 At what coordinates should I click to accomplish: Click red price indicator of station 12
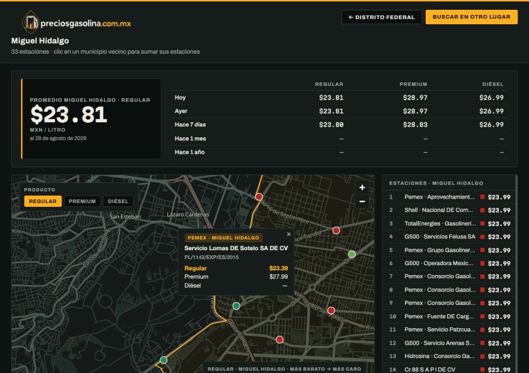[483, 343]
